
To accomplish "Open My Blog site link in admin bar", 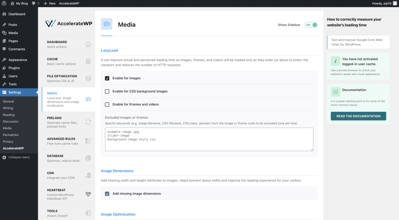I will 19,3.
